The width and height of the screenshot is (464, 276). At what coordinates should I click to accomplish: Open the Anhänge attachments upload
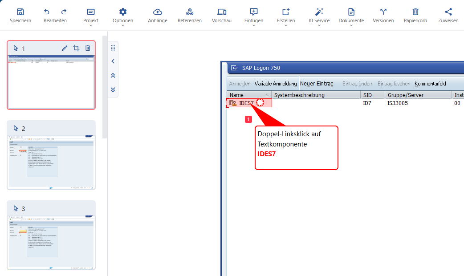coord(158,16)
